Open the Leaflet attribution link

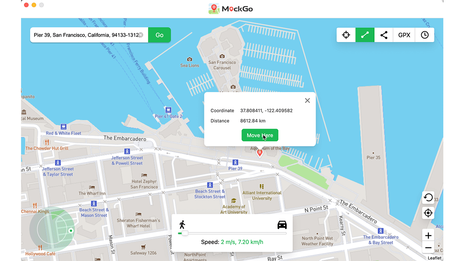click(x=434, y=258)
